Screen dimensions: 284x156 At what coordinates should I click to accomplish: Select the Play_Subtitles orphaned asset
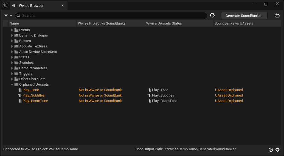[x=33, y=95]
